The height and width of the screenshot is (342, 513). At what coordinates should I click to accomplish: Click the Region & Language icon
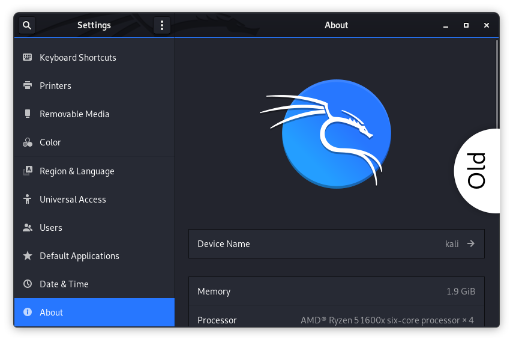click(28, 171)
